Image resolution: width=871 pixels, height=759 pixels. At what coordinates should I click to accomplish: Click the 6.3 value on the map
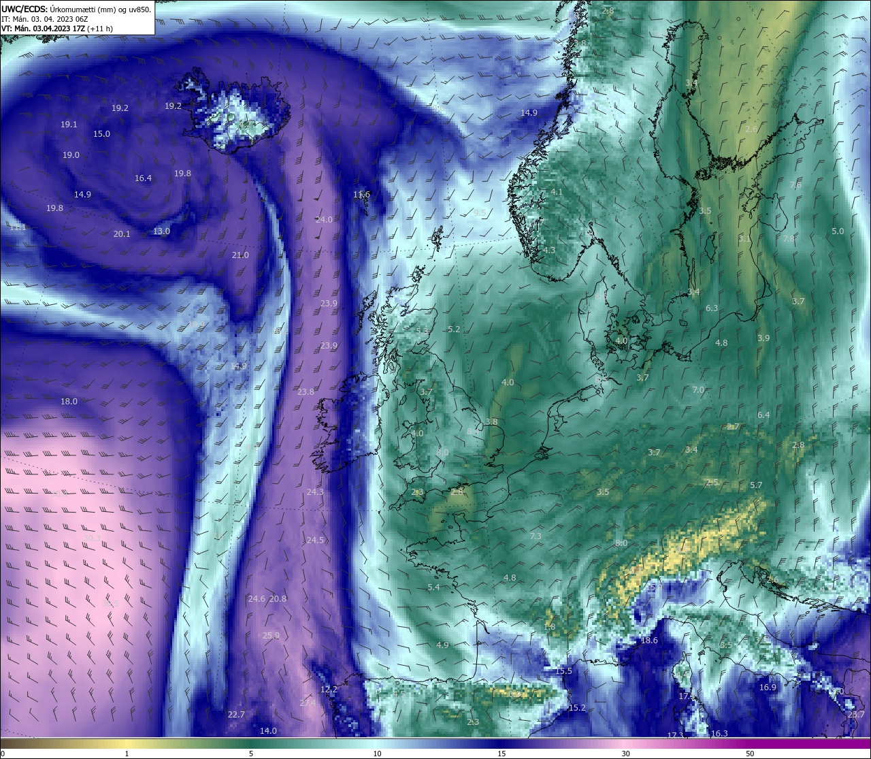click(x=712, y=308)
